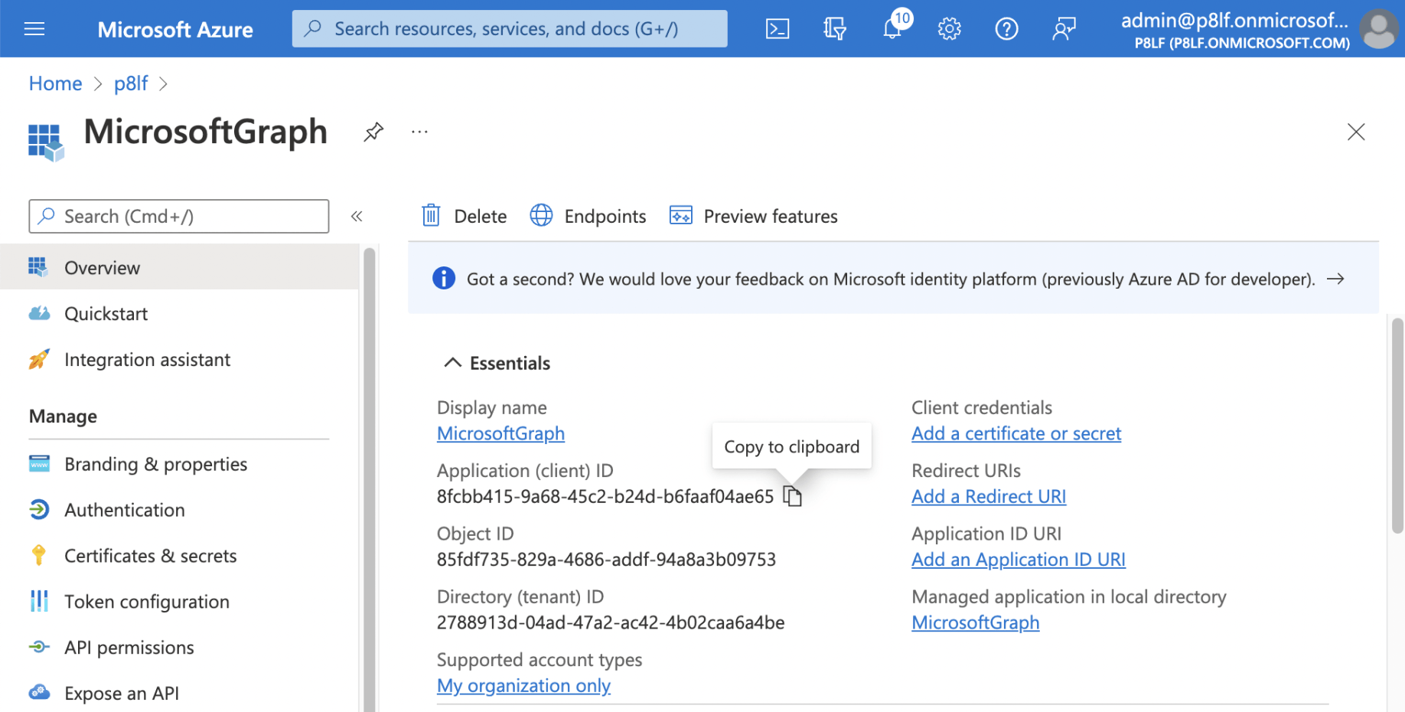Pin MicrosoftGraph to dashboard
Image resolution: width=1405 pixels, height=712 pixels.
[373, 132]
